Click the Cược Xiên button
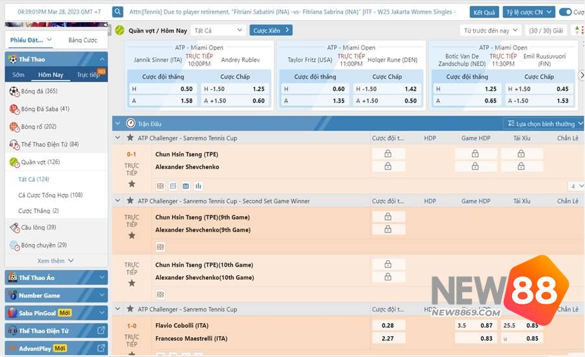 pos(271,31)
